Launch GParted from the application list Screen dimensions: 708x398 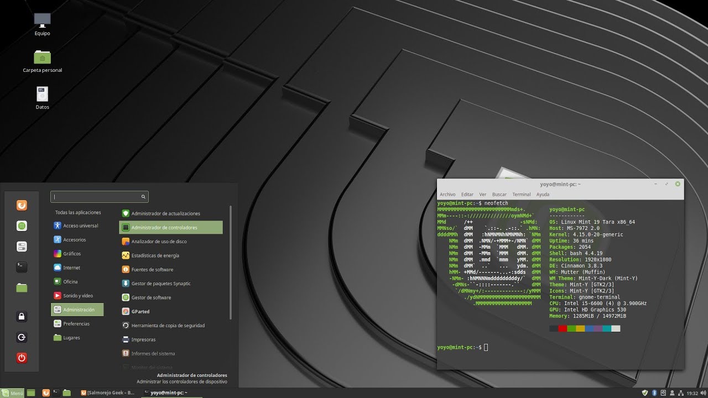(171, 312)
